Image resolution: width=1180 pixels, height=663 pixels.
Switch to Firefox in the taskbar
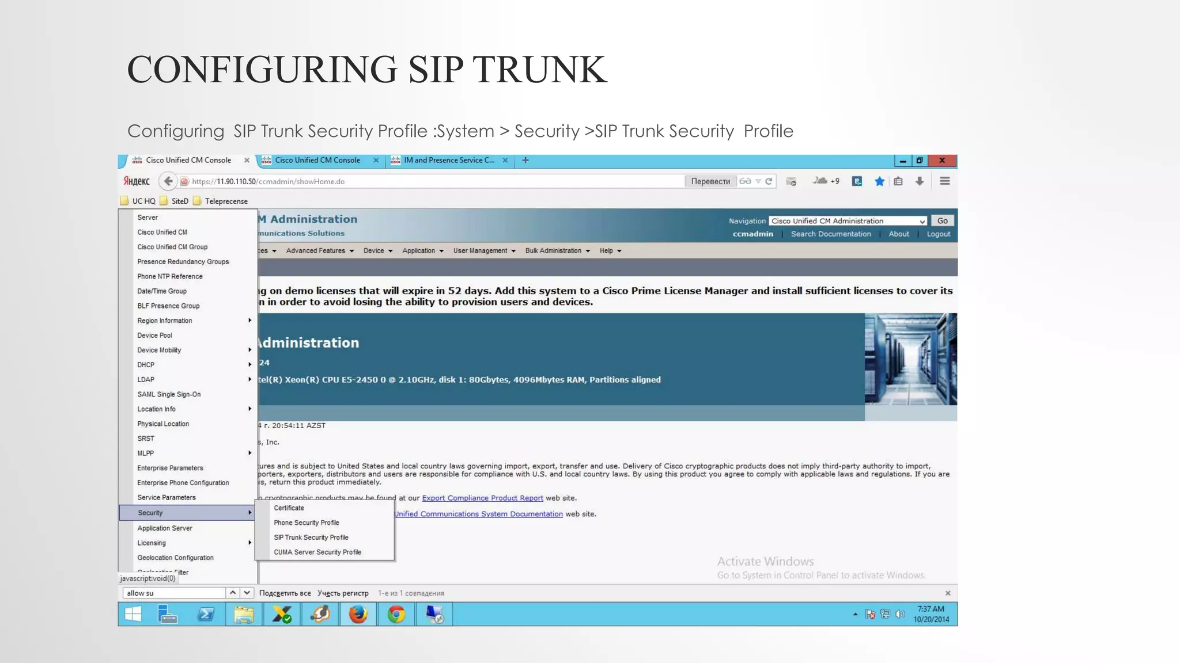358,614
